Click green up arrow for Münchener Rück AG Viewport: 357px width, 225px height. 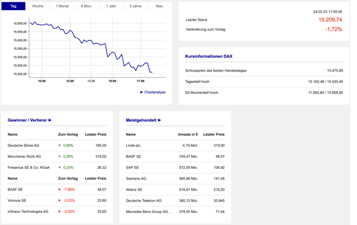(59, 156)
